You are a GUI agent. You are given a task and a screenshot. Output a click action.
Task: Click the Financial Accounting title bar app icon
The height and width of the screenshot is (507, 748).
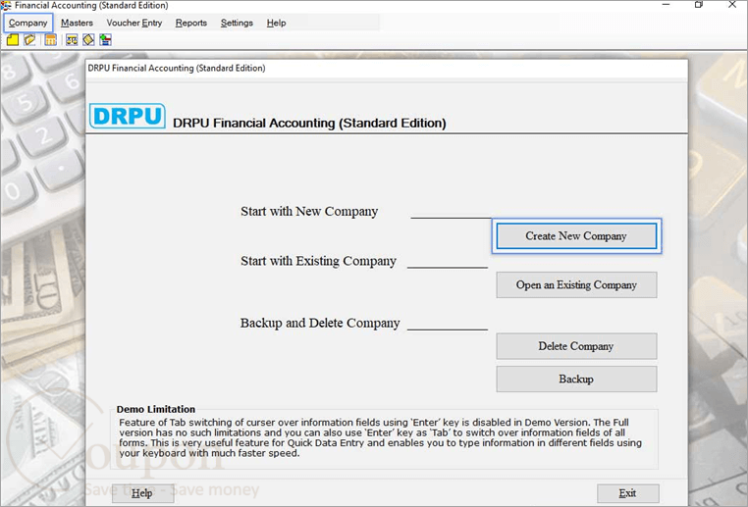click(x=6, y=6)
